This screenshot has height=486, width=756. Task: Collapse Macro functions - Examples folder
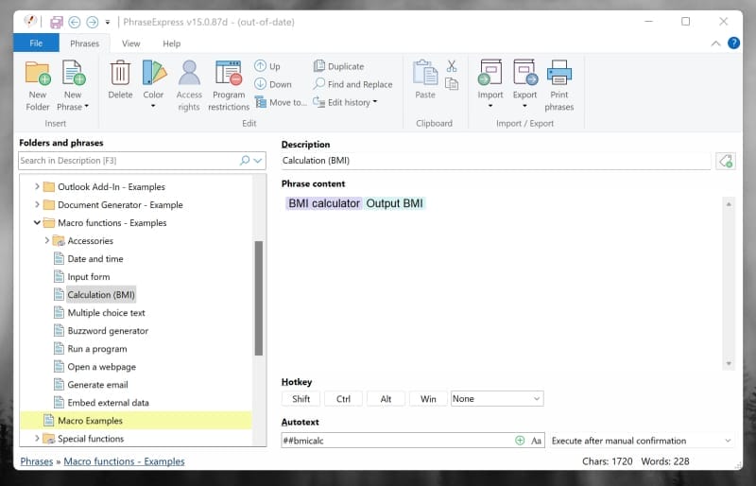click(x=37, y=222)
